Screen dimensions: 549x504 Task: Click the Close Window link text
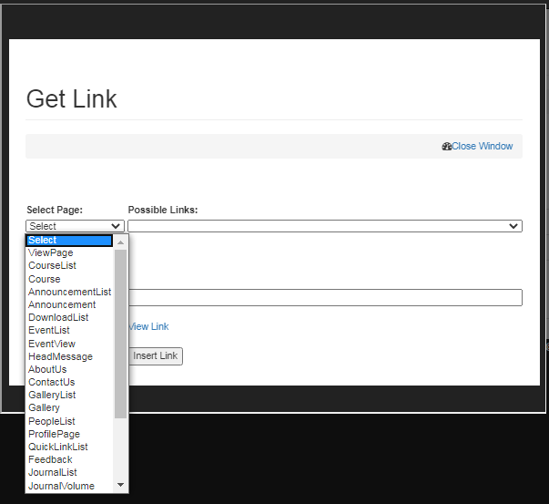[482, 147]
